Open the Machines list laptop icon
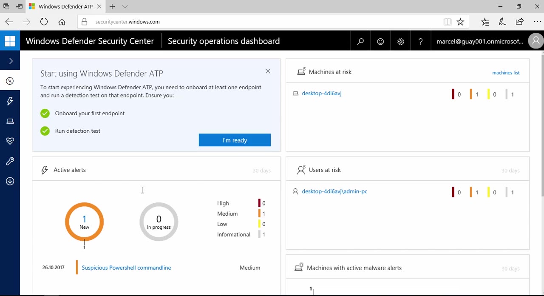The height and width of the screenshot is (296, 544). 10,121
